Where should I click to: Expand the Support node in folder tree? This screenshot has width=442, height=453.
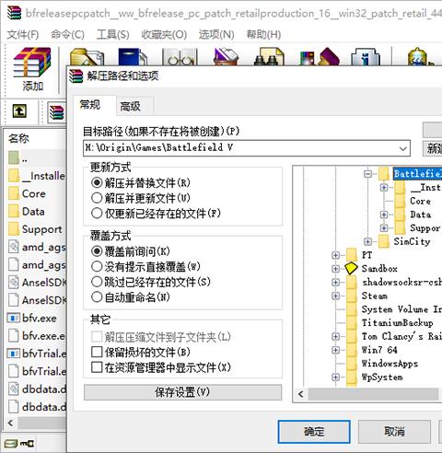(x=384, y=228)
